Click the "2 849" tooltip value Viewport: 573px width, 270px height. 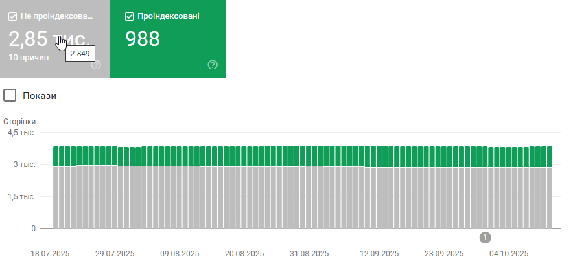[80, 54]
